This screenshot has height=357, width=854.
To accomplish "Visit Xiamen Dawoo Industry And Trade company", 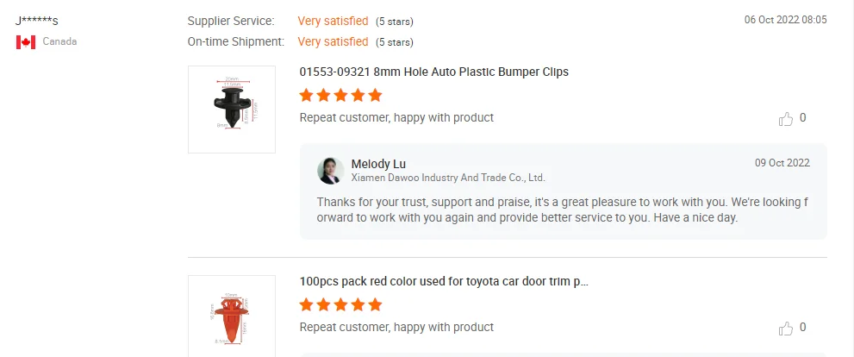I will tap(448, 178).
